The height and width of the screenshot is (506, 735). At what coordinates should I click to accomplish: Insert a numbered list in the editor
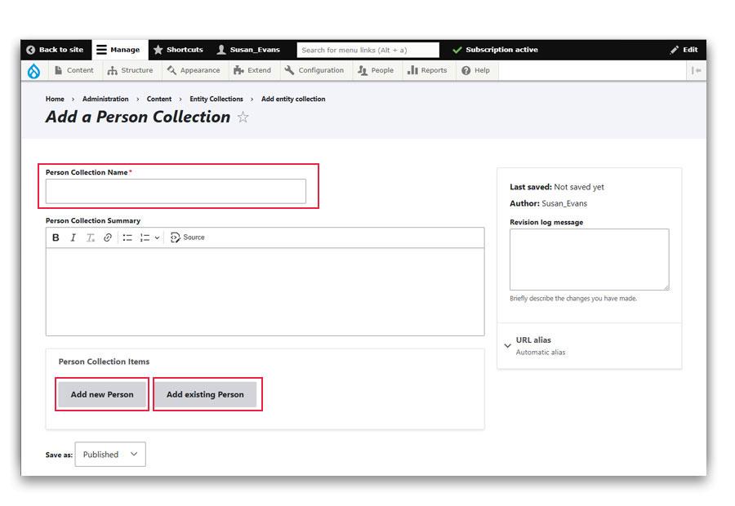click(145, 237)
